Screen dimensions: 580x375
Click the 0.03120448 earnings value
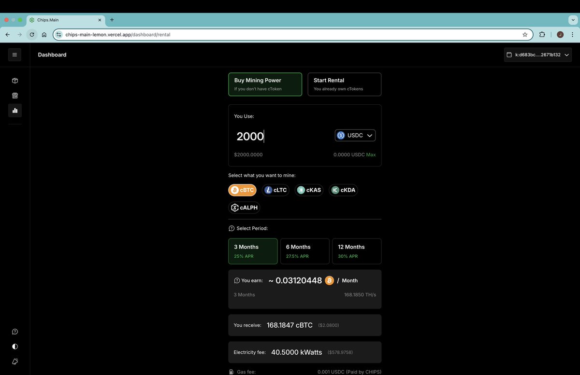pos(299,280)
